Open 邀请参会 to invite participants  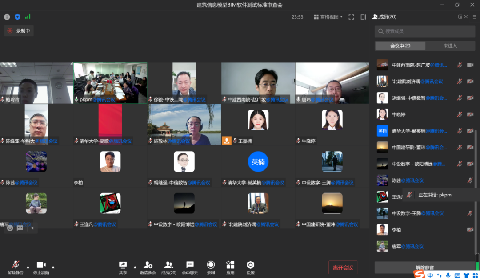148,267
